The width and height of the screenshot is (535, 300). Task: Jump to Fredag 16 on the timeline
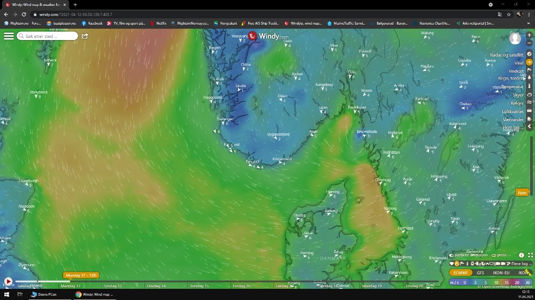click(242, 286)
